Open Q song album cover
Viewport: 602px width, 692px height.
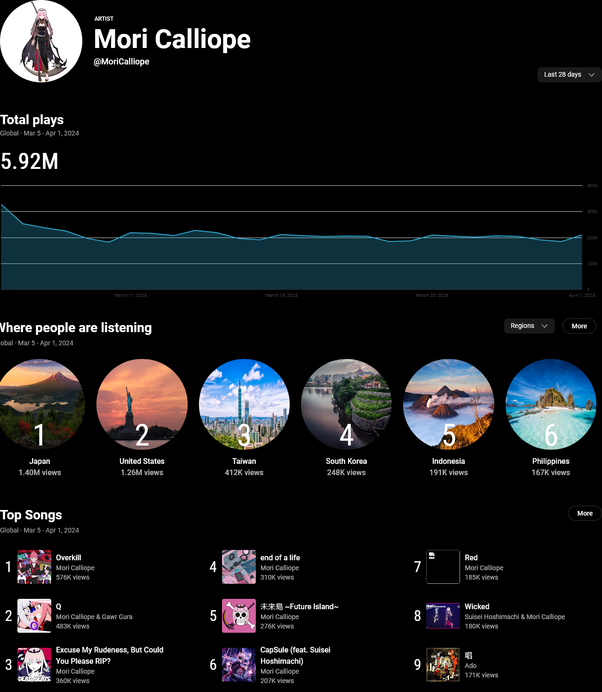34,616
